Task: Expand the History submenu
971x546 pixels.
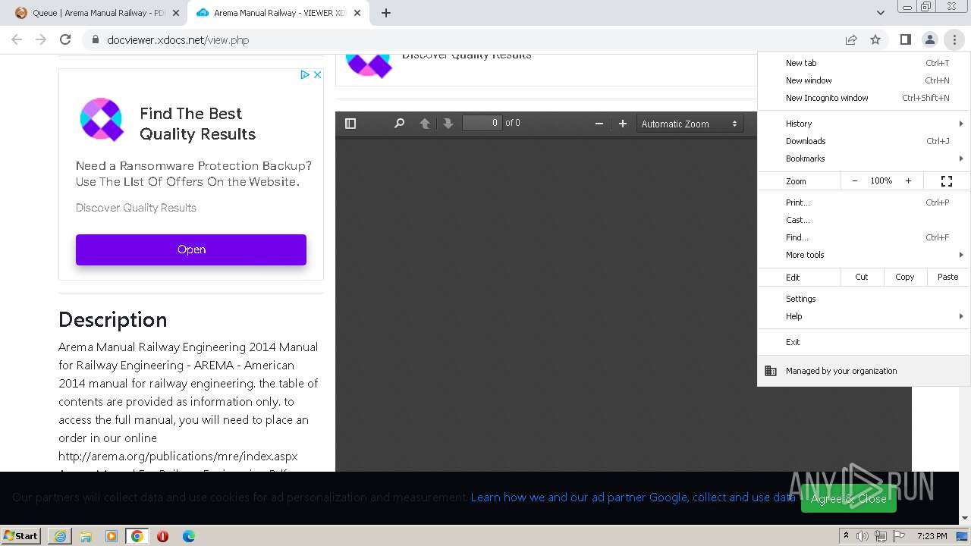Action: [864, 124]
